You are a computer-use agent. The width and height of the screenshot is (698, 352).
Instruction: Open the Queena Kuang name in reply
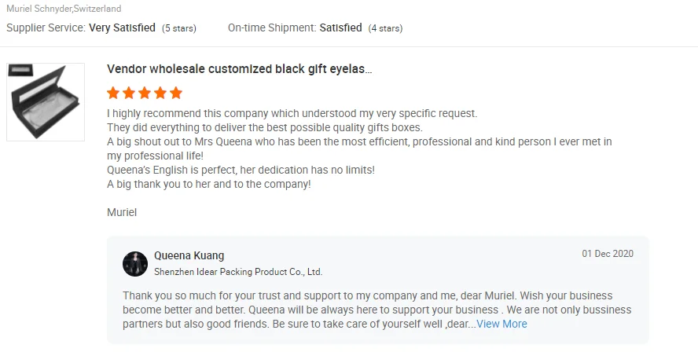click(x=189, y=255)
